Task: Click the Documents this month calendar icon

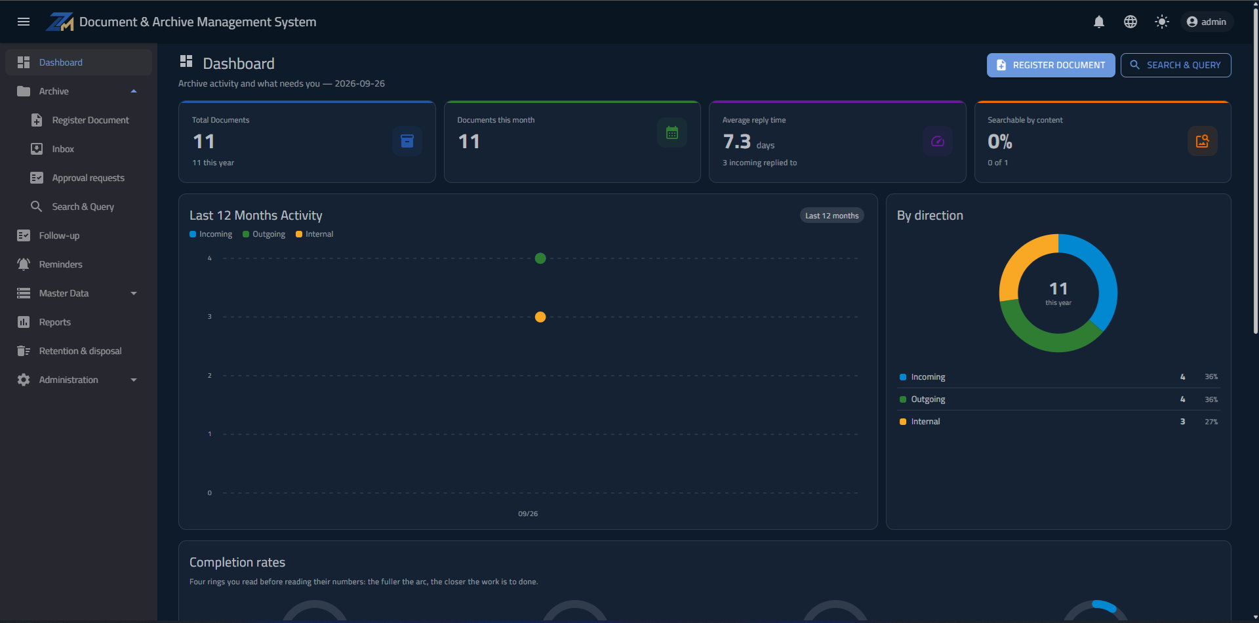Action: tap(672, 132)
